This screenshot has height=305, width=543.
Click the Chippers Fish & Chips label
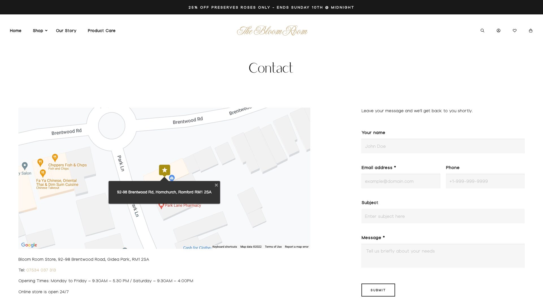coord(67,165)
